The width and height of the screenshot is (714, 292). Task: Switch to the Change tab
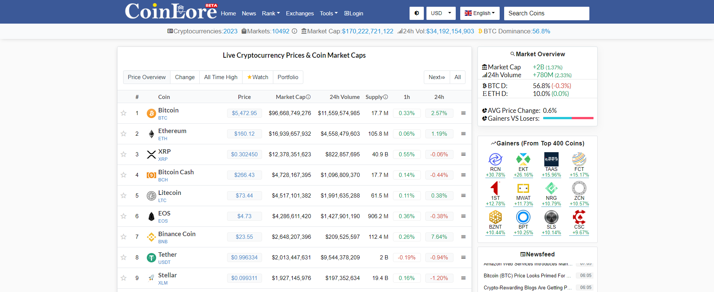[185, 77]
